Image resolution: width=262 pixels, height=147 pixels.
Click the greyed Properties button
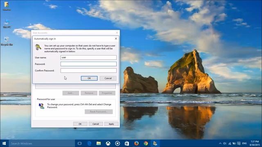coord(107,93)
